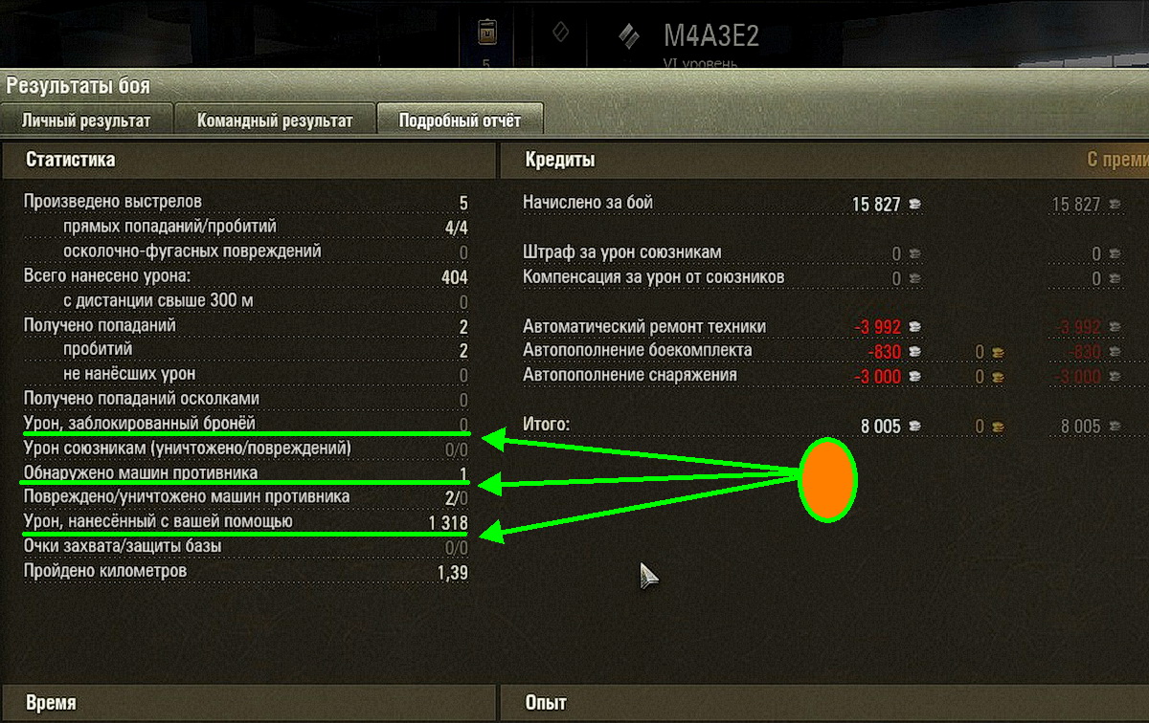The width and height of the screenshot is (1149, 723).
Task: Click the Обнаружено машин противника row
Action: 246,473
